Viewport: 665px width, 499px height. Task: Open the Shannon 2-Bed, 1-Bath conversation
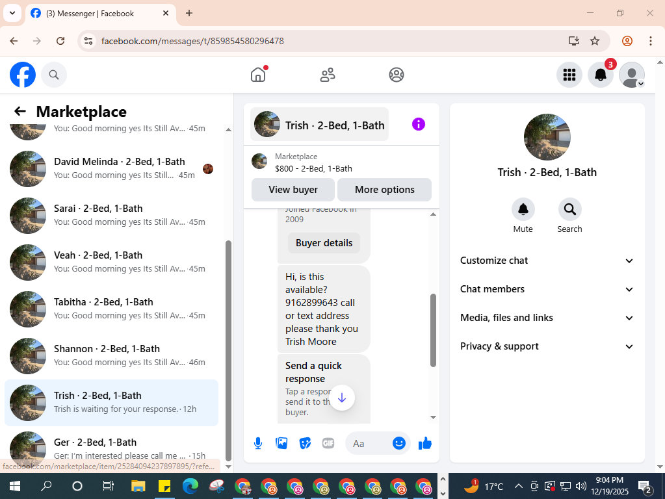pos(112,355)
